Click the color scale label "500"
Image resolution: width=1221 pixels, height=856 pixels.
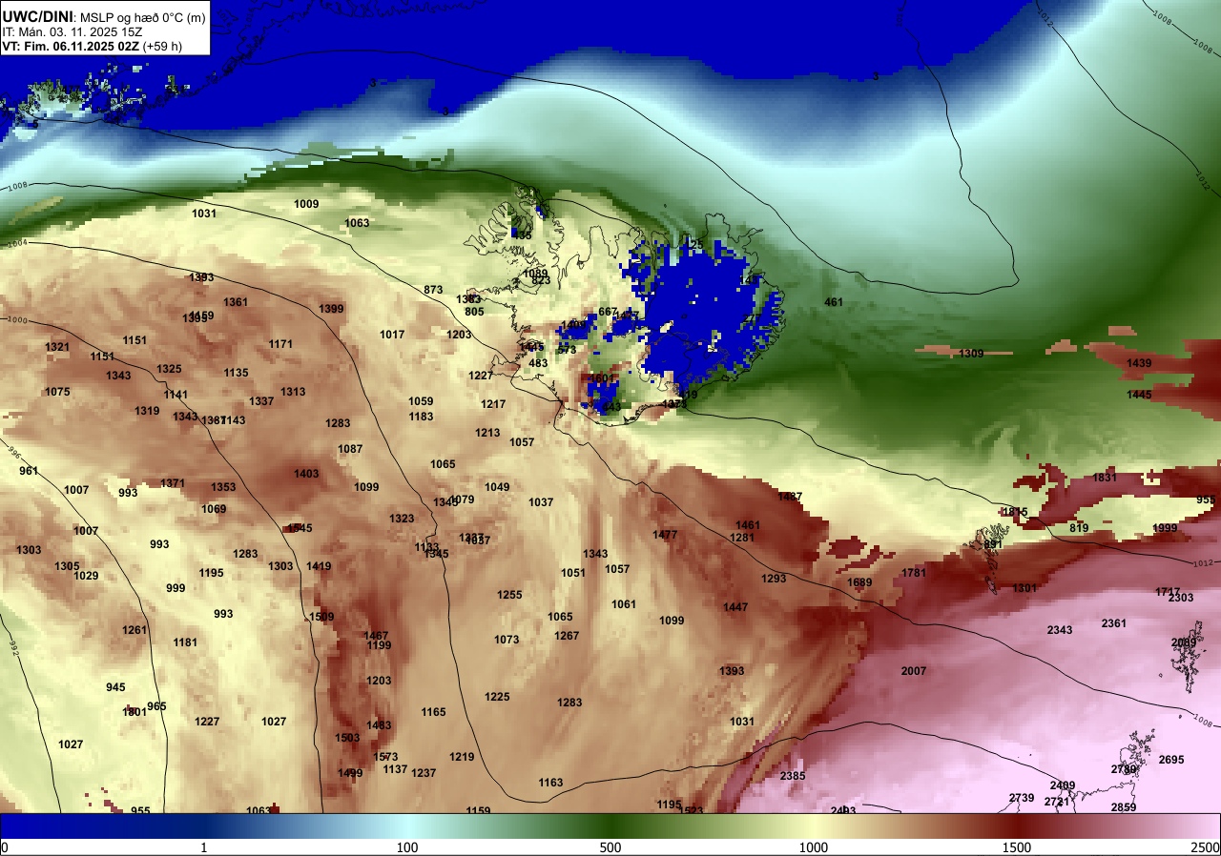[x=610, y=847]
